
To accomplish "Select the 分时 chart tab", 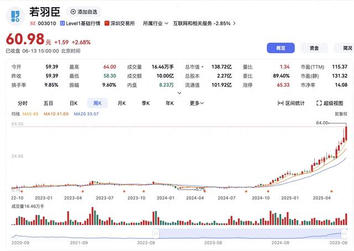I will coord(23,103).
